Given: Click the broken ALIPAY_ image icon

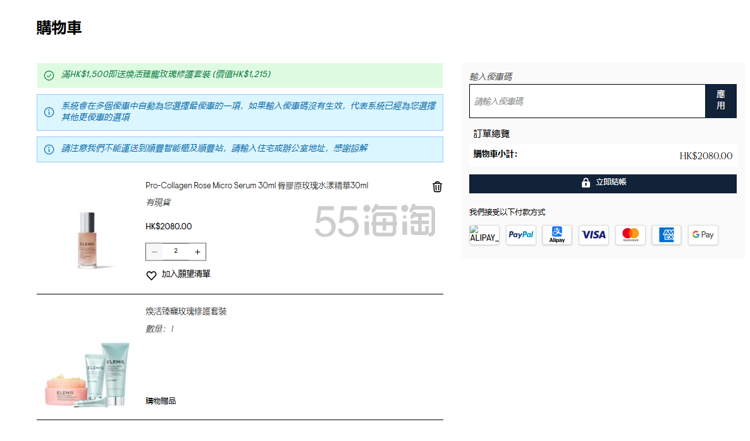Looking at the screenshot, I should coord(484,235).
